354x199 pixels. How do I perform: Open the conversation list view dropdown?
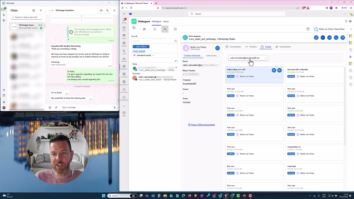coord(176,61)
